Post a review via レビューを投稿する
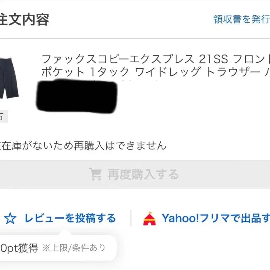270x270 pixels. coord(70,218)
